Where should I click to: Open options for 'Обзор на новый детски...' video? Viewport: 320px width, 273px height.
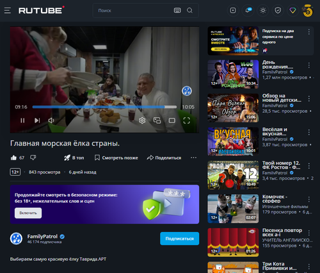pyautogui.click(x=309, y=99)
